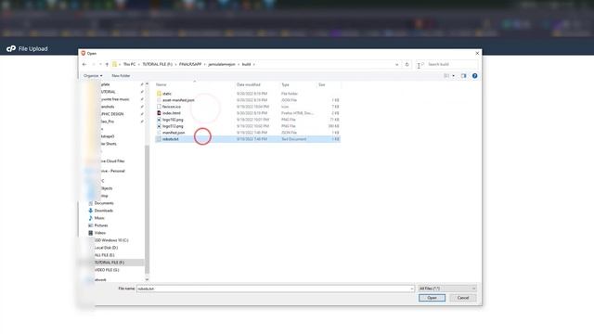Select jamiulalamrejon breadcrumb segment
Image resolution: width=594 pixels, height=334 pixels.
click(222, 64)
